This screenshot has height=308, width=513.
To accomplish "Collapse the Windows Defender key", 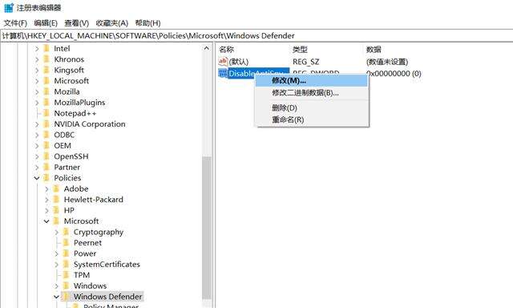I will [56, 298].
